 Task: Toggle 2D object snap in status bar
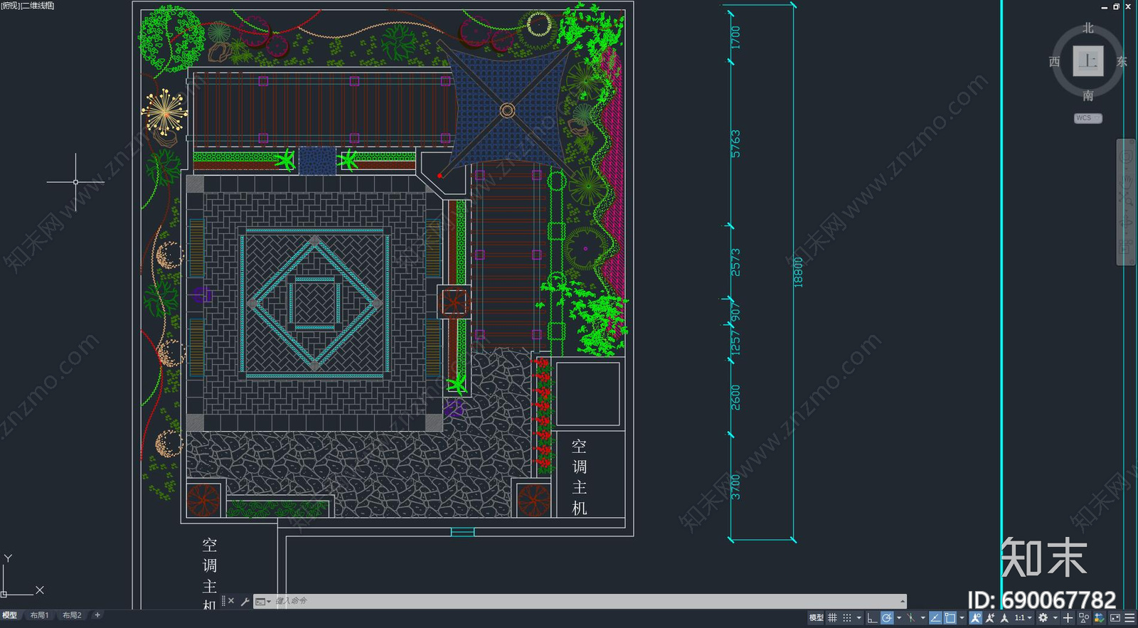(x=950, y=617)
